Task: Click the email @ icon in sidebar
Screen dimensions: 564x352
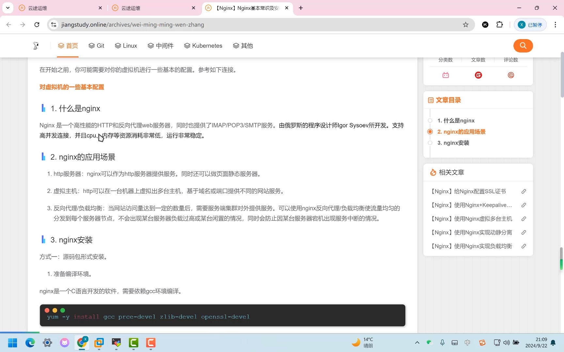Action: (511, 75)
